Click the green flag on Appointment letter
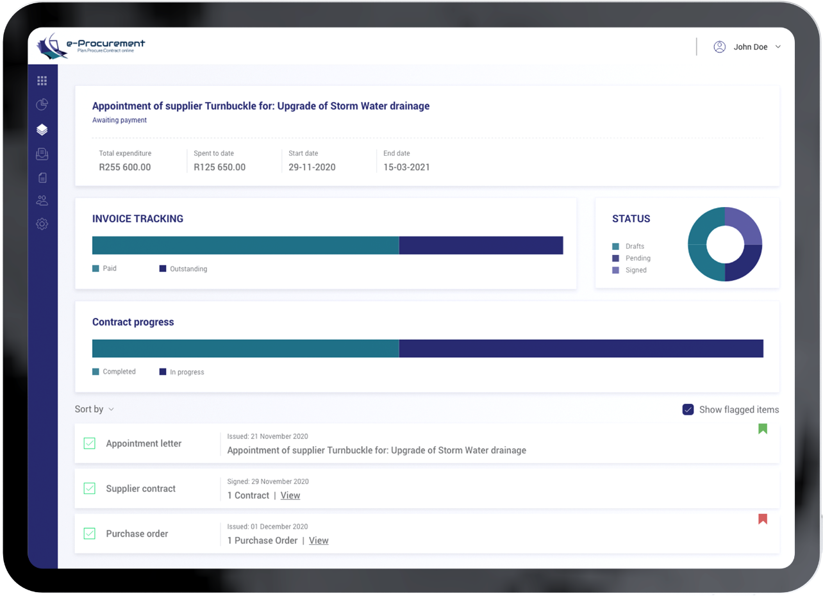823x596 pixels. click(763, 429)
